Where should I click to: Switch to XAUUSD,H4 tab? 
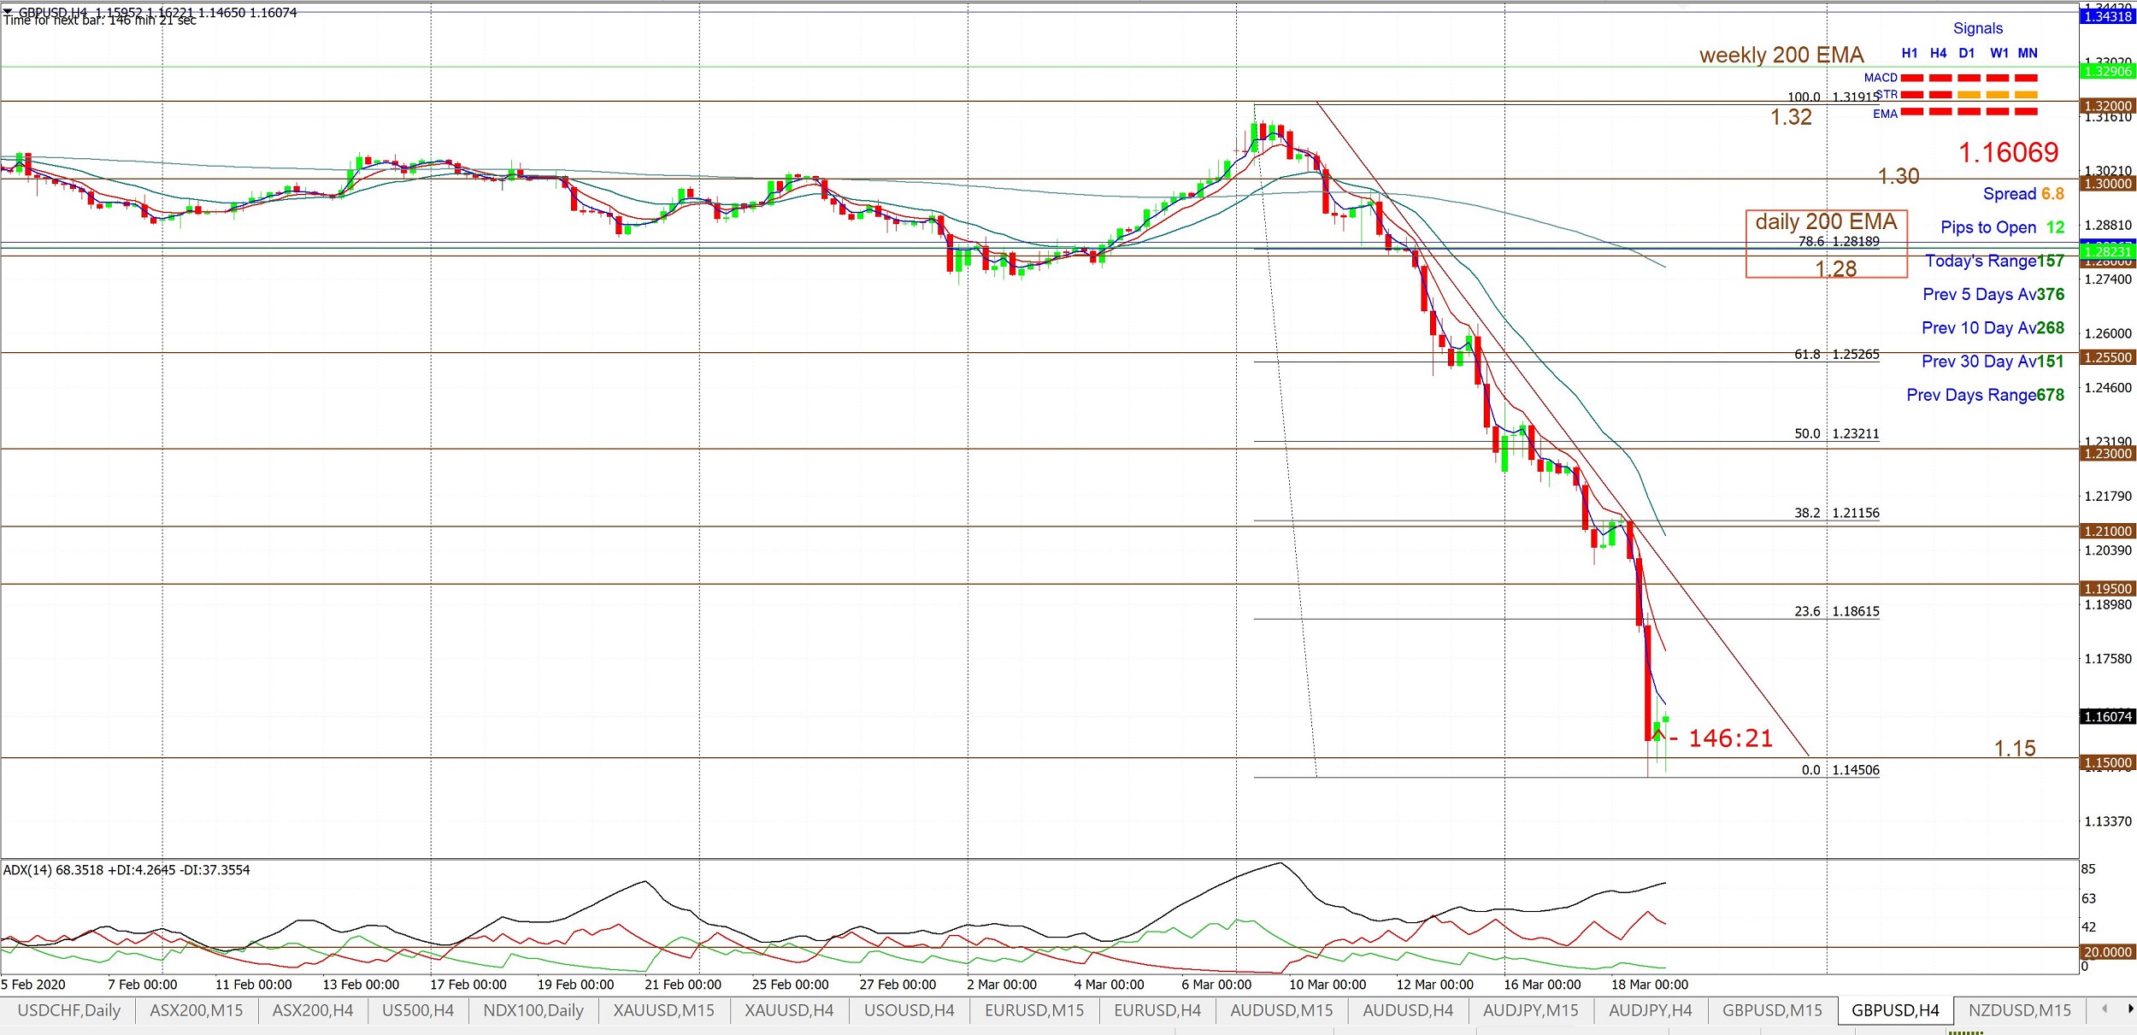click(x=789, y=1010)
